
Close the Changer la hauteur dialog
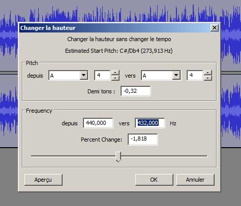point(215,27)
